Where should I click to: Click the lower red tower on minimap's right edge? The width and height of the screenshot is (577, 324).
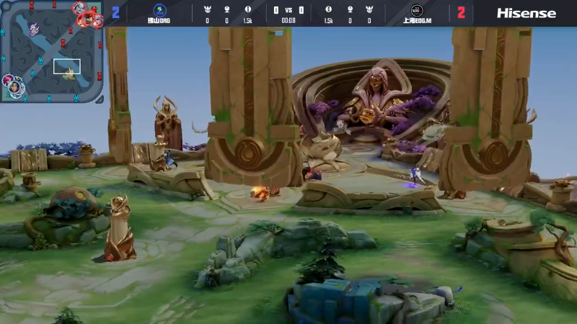pos(100,76)
